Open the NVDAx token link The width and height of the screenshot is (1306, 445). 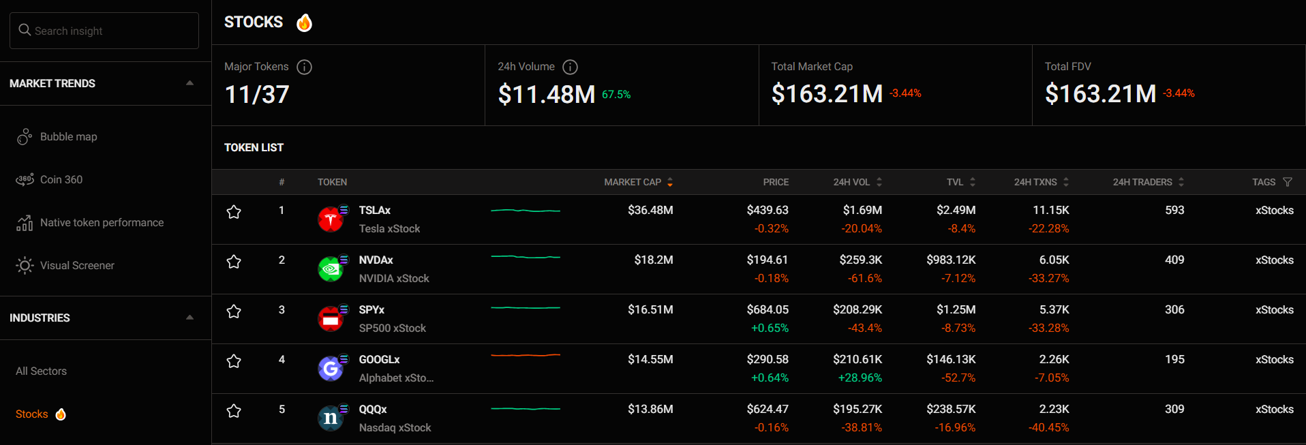[376, 260]
